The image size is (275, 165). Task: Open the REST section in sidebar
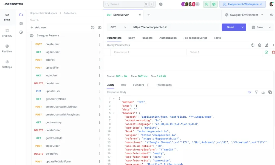click(x=7, y=17)
